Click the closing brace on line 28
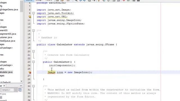Image resolution: width=180 pixels, height=101 pixels. tap(44, 79)
